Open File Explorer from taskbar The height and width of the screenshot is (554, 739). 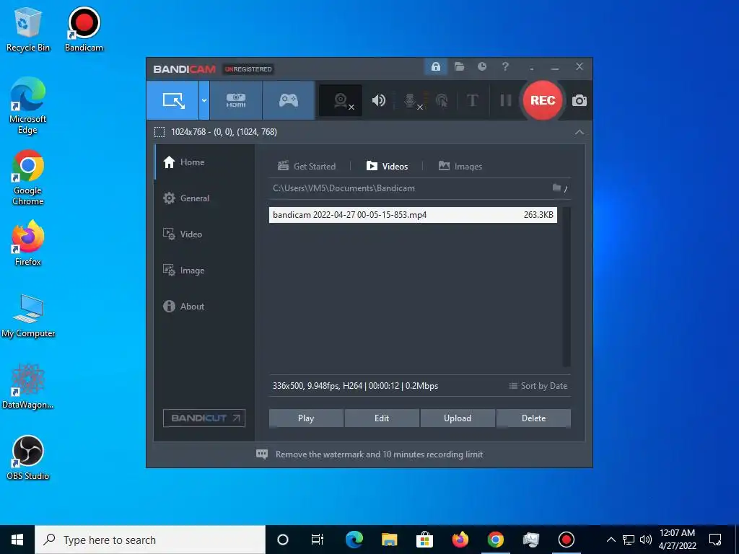click(389, 540)
